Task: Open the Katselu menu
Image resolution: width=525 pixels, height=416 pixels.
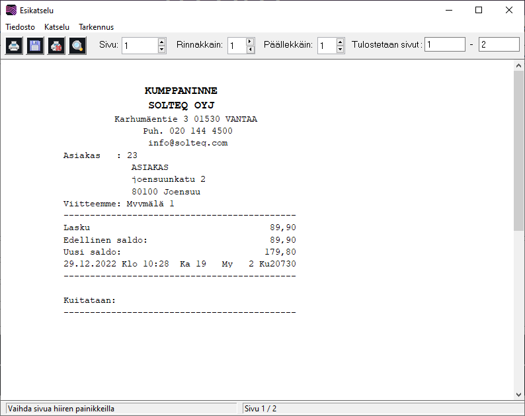Action: pyautogui.click(x=57, y=27)
